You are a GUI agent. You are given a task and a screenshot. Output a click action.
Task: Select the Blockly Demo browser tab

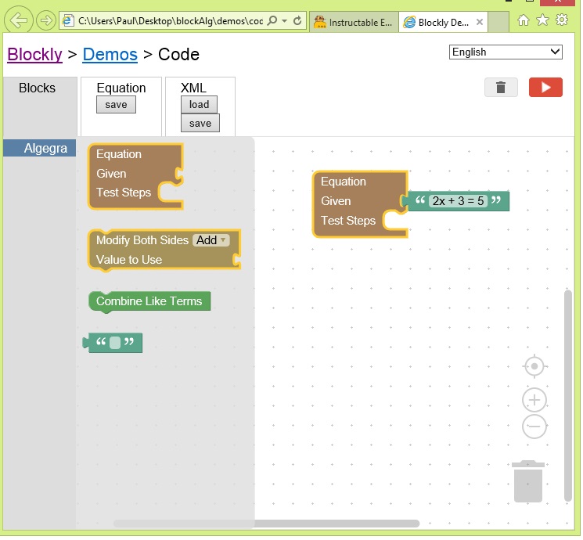[444, 23]
